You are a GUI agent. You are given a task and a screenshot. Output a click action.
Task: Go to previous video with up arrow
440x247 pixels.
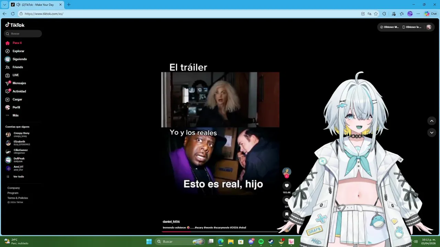[432, 121]
